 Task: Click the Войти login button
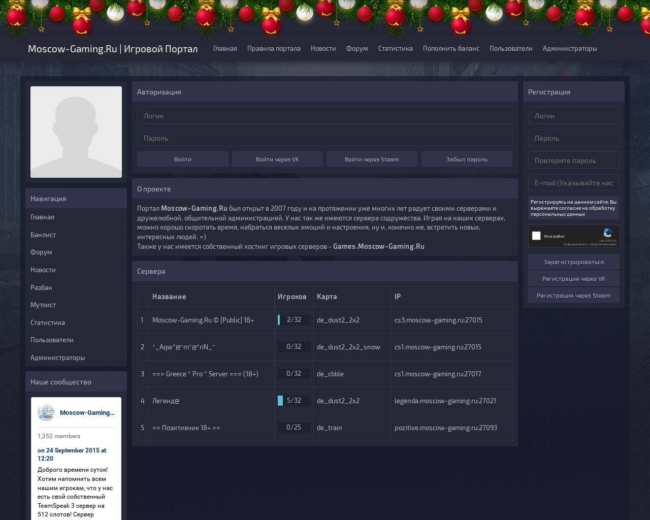[183, 159]
